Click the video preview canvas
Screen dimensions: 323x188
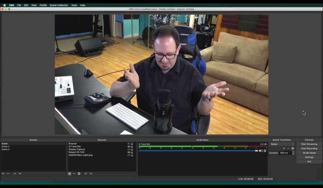click(161, 74)
